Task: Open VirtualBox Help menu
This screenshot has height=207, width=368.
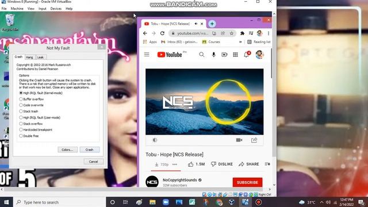Action: pyautogui.click(x=69, y=9)
